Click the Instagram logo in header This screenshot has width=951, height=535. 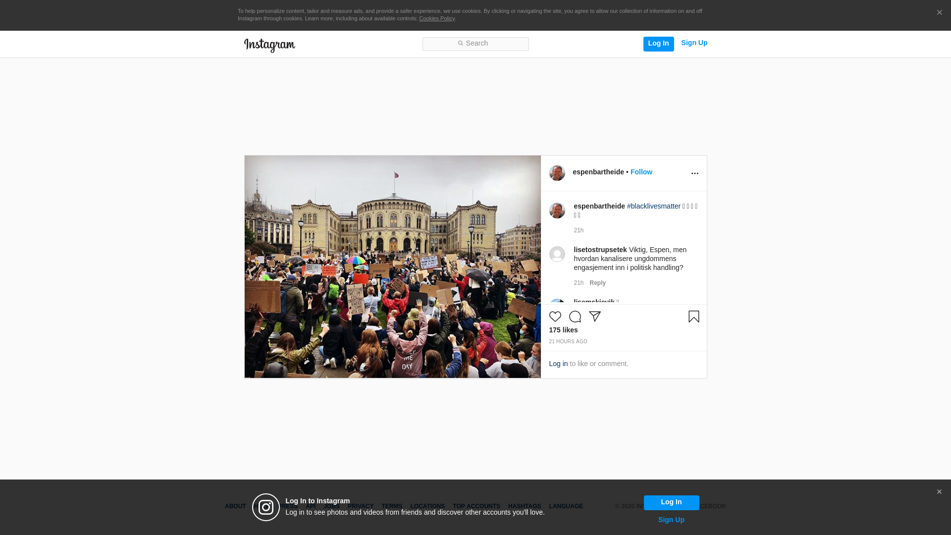tap(269, 45)
